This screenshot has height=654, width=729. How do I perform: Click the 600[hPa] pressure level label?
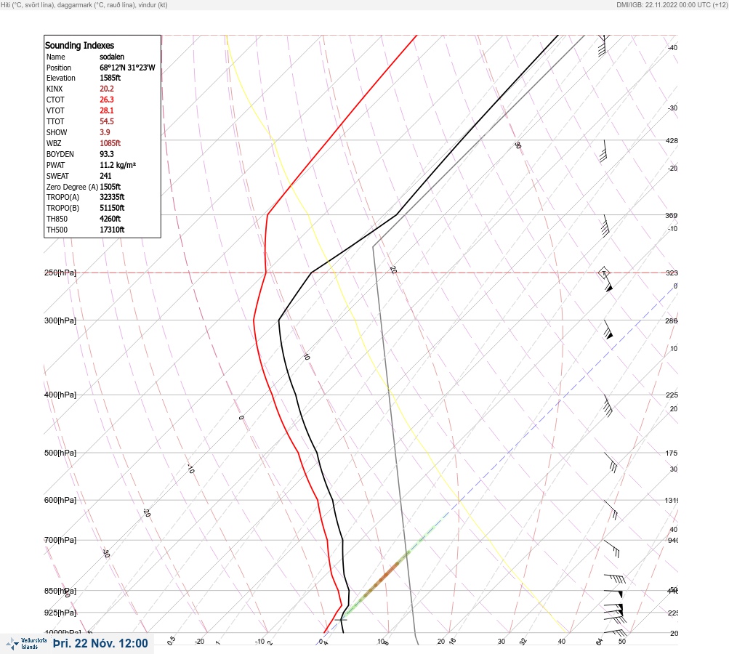click(60, 500)
